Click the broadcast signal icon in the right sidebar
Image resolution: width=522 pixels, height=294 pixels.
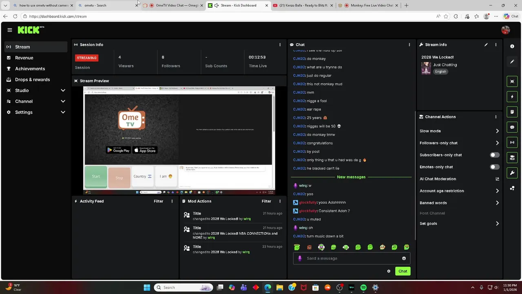(512, 142)
